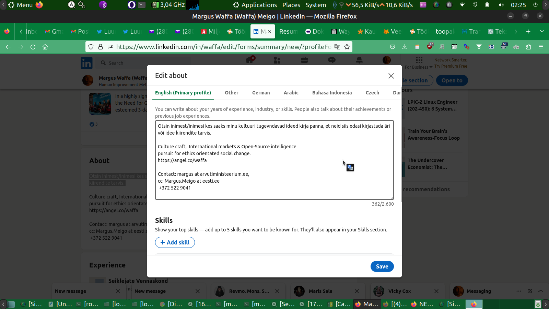Add a new skill

coord(175,242)
